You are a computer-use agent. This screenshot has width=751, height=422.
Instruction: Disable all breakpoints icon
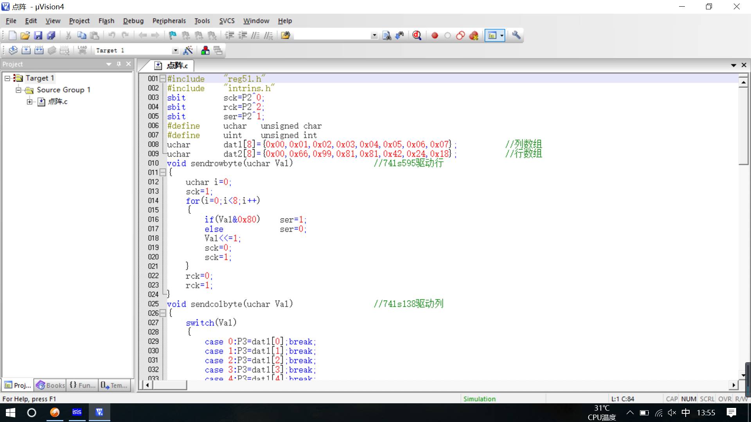[x=460, y=36]
